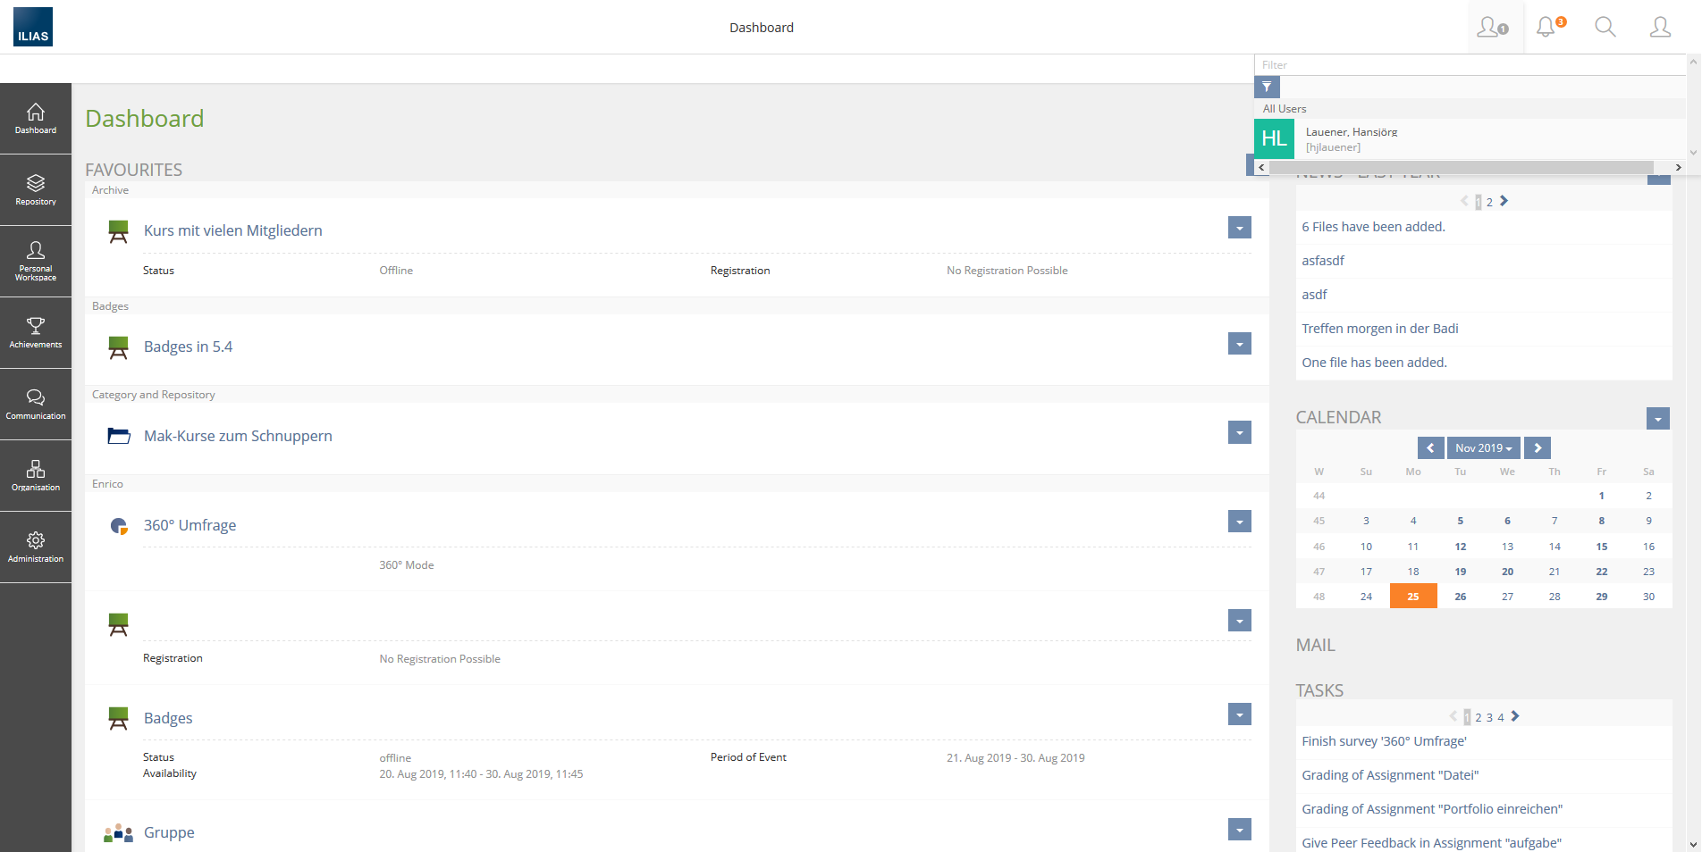
Task: Open Personal Workspace in sidebar
Action: click(36, 261)
